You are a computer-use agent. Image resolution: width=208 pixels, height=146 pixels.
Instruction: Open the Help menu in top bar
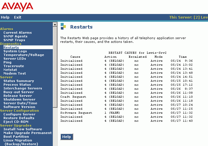pos(5,17)
